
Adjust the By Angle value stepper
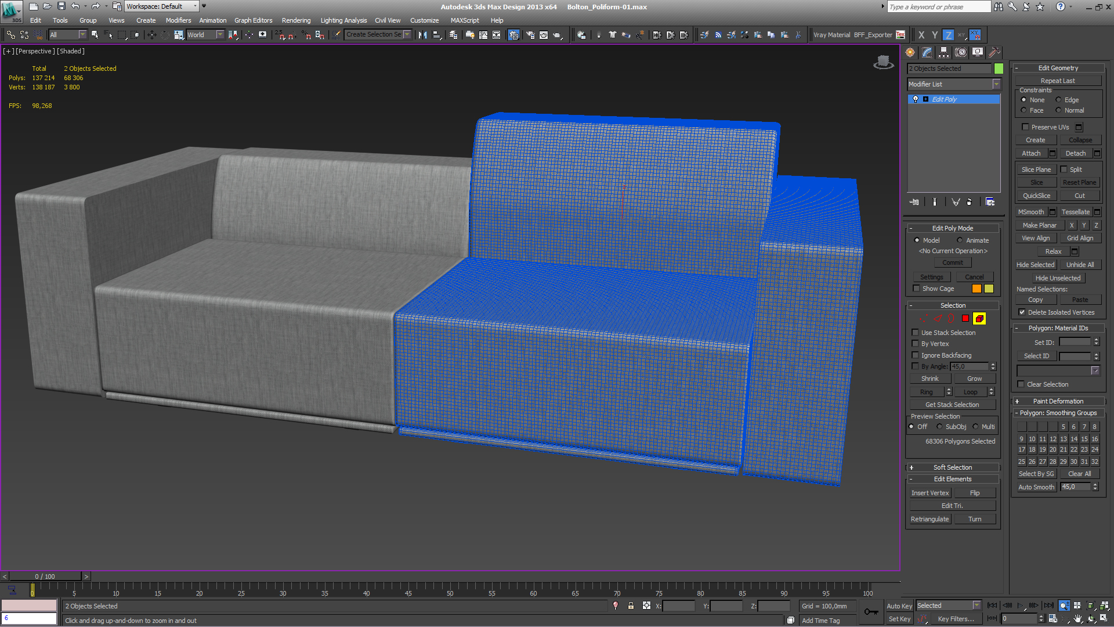pyautogui.click(x=992, y=367)
